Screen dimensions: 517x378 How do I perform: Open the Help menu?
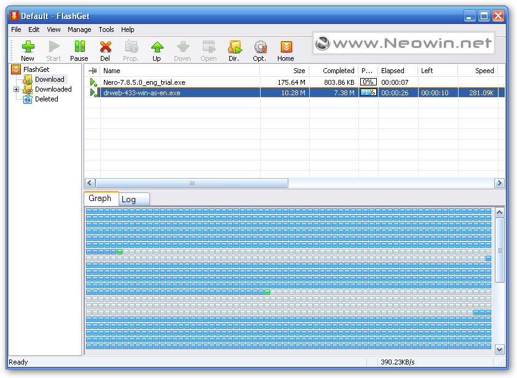click(128, 30)
